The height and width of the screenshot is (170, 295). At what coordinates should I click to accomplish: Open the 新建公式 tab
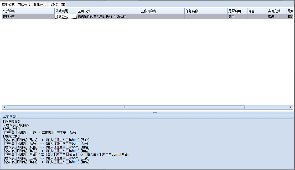(40, 5)
